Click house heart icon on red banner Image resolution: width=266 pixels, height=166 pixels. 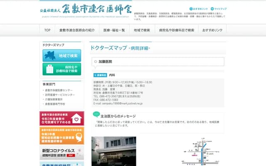[76, 119]
